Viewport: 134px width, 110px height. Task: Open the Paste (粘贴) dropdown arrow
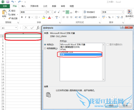tap(4, 19)
